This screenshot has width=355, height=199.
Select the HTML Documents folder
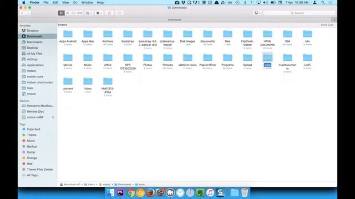tap(267, 39)
